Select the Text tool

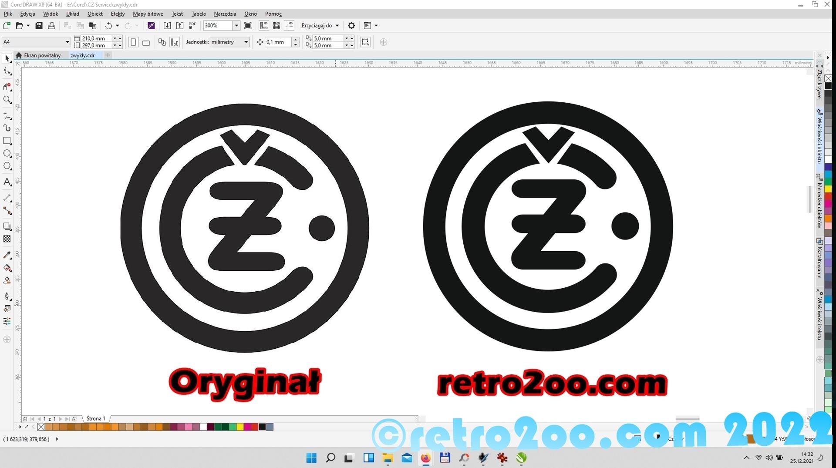[x=7, y=182]
